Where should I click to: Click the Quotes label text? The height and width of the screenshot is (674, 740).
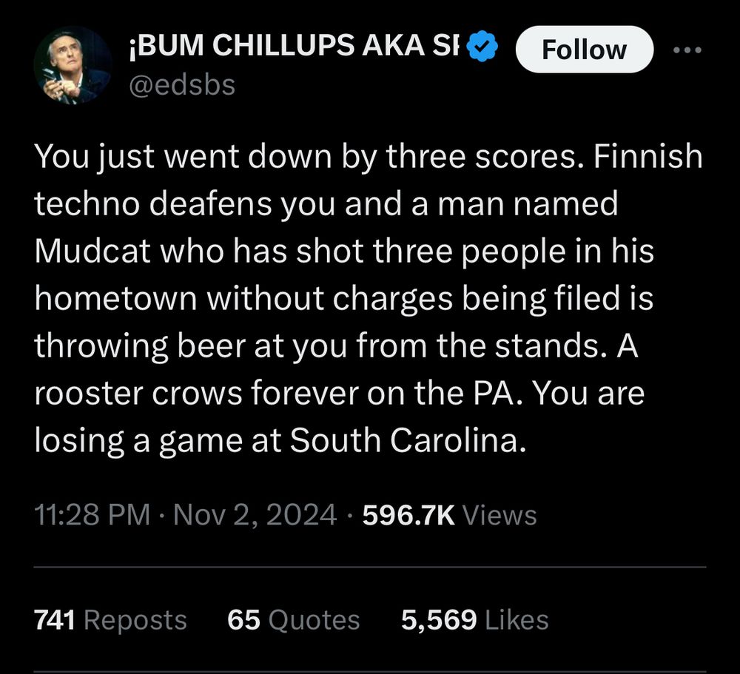click(314, 620)
